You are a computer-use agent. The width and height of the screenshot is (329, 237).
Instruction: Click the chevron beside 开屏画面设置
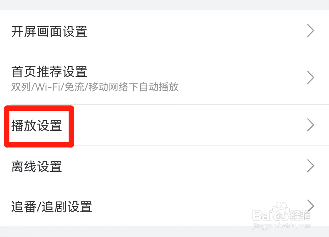(310, 31)
